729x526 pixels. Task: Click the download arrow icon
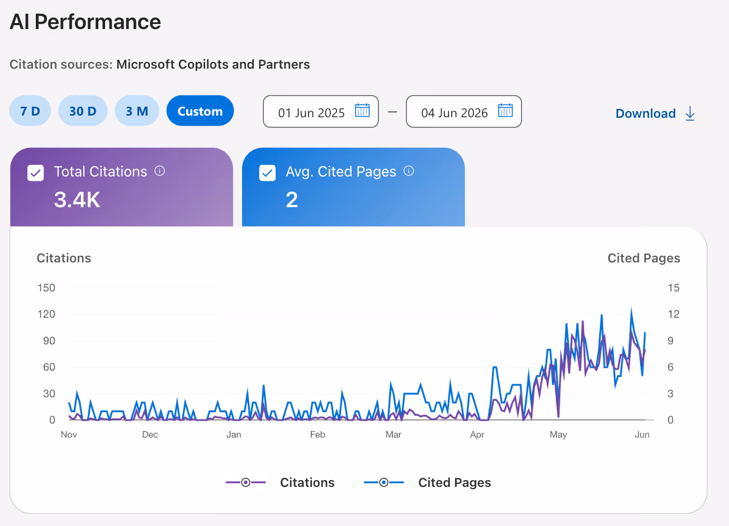tap(690, 113)
